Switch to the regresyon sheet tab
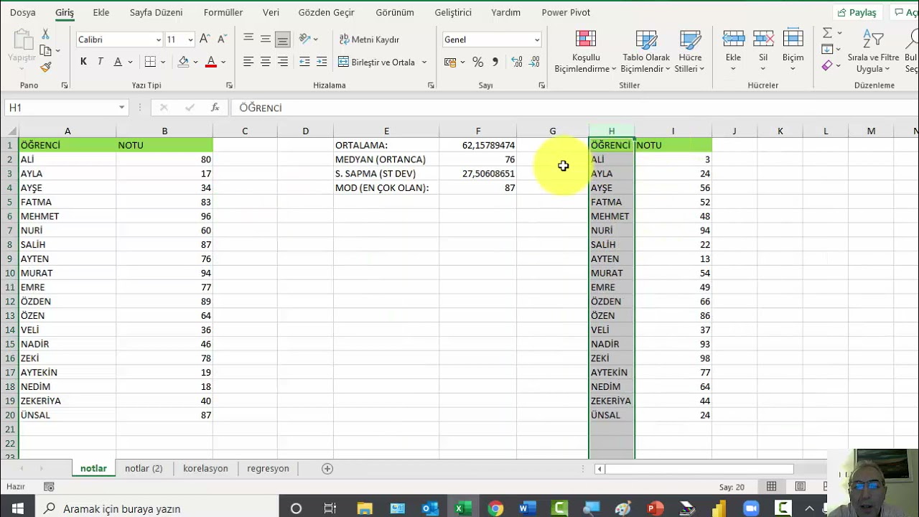The width and height of the screenshot is (919, 517). [x=268, y=468]
